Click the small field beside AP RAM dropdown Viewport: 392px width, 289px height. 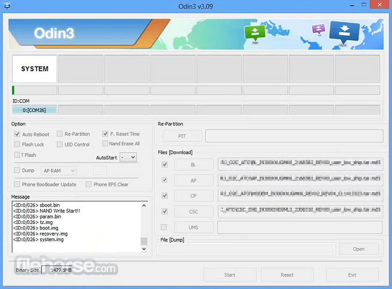tap(100, 171)
